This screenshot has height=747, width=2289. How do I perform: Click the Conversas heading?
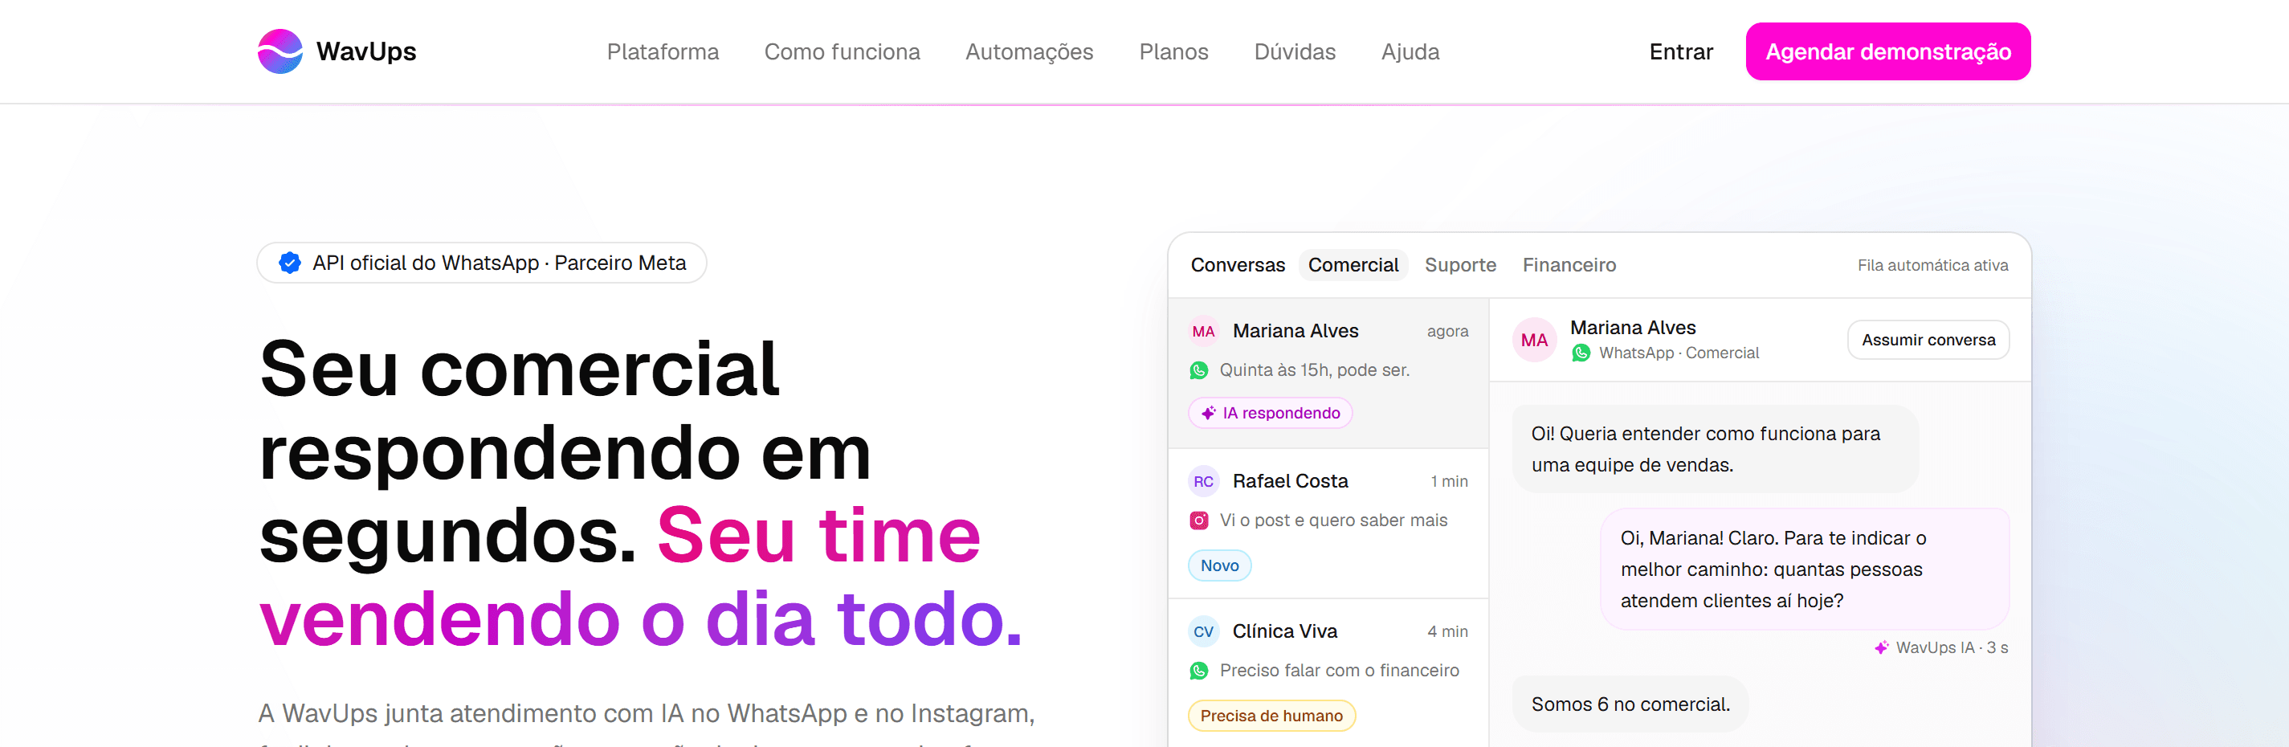tap(1237, 266)
